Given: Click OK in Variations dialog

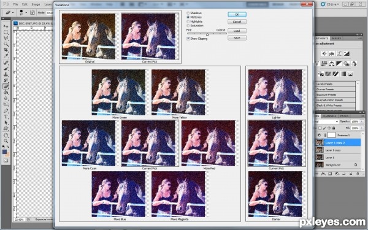Looking at the screenshot, I should [x=237, y=15].
